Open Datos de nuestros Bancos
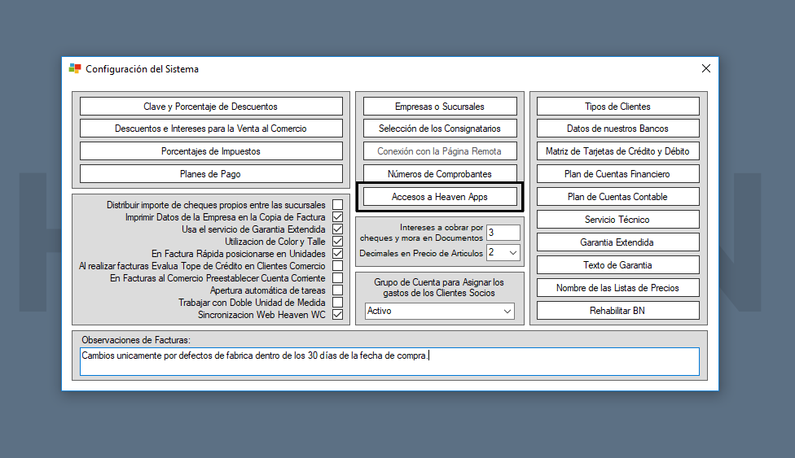The width and height of the screenshot is (795, 458). point(617,129)
